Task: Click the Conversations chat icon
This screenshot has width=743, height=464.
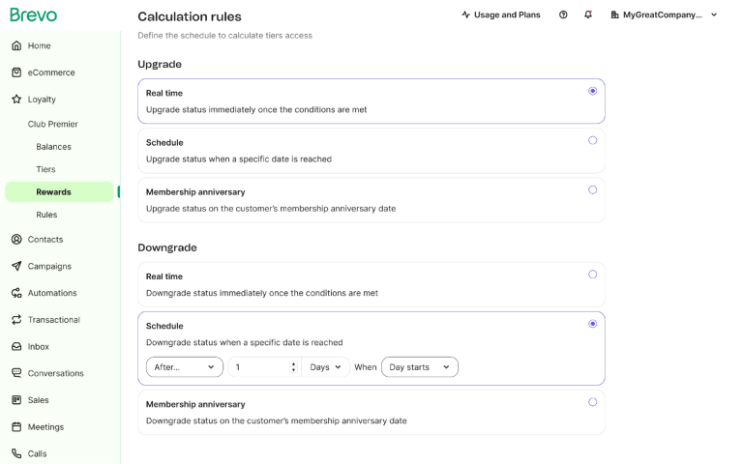Action: point(16,373)
